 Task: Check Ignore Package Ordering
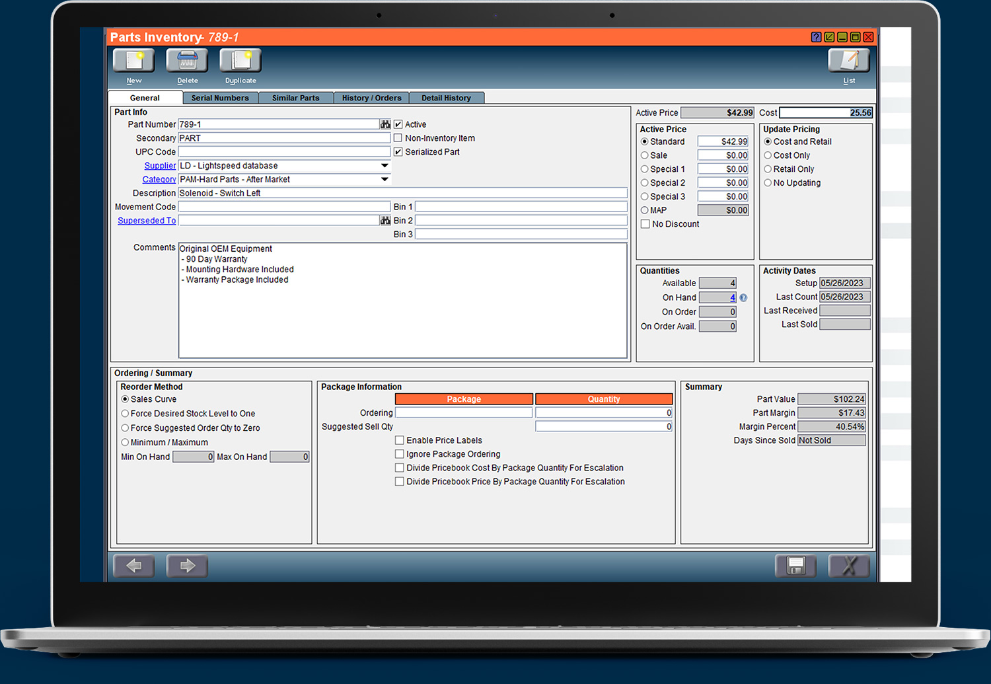point(400,454)
